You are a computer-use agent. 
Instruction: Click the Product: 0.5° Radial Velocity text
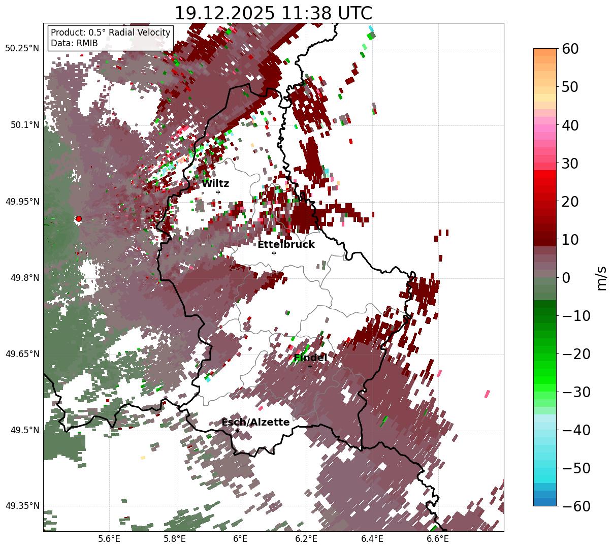pos(111,33)
